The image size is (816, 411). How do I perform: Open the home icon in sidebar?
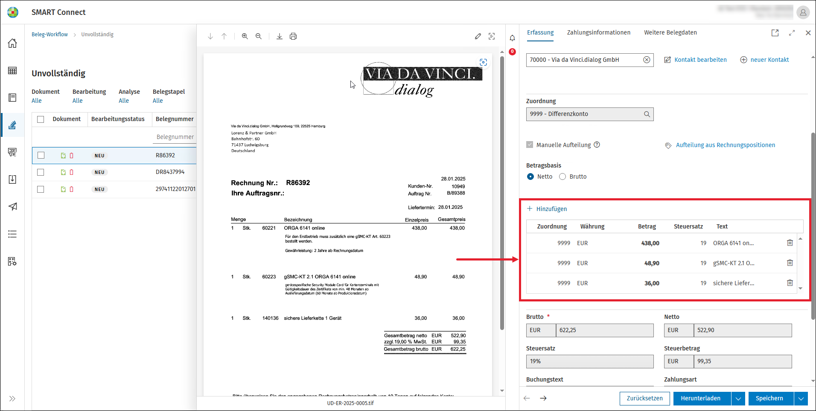click(12, 43)
